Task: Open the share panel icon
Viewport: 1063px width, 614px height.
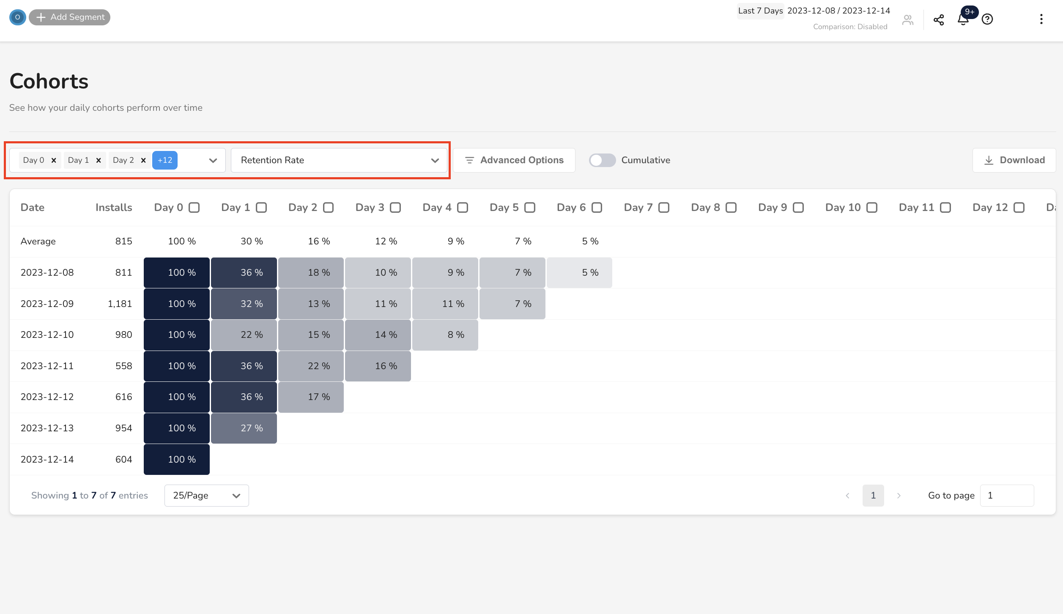Action: [x=939, y=19]
